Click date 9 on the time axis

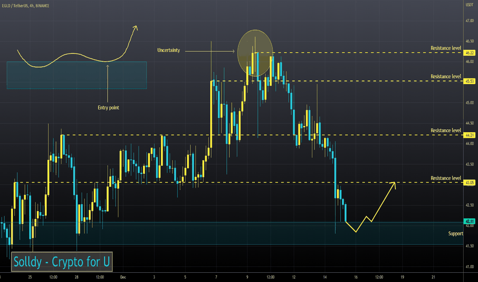tap(247, 277)
